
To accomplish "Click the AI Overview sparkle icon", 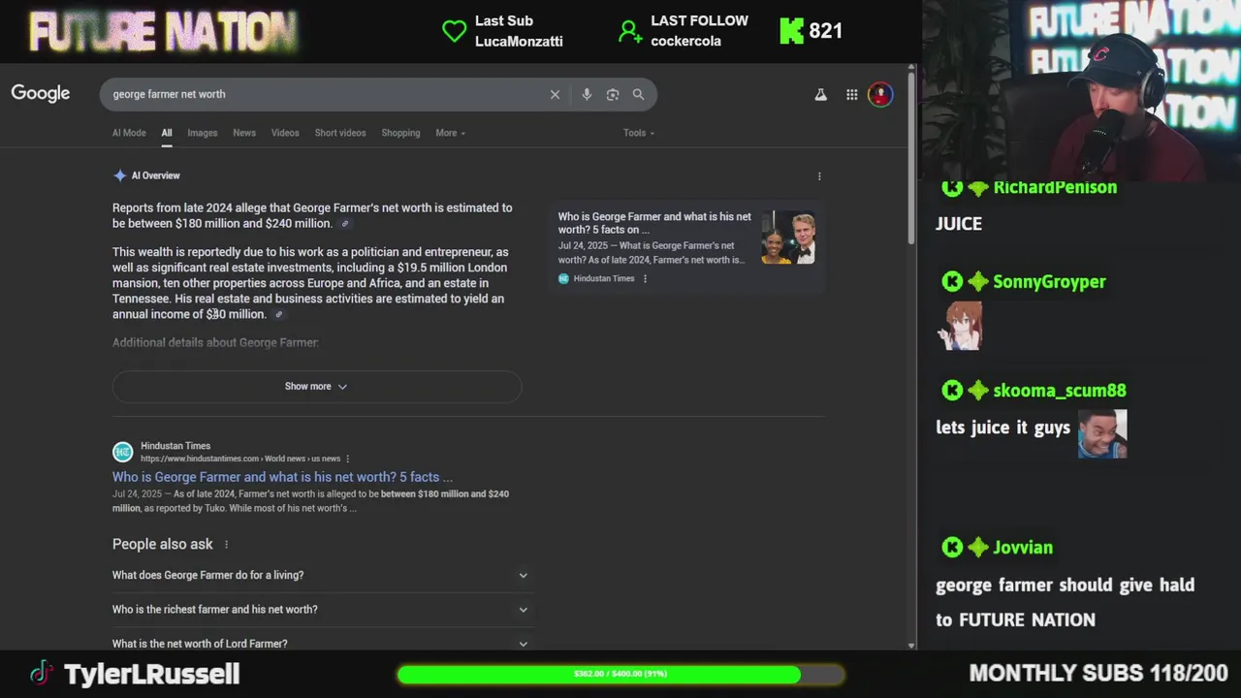I will pyautogui.click(x=119, y=175).
